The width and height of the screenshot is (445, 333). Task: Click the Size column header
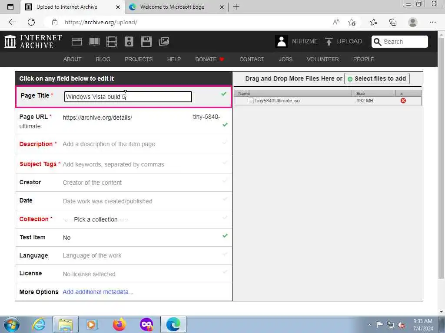pos(373,94)
